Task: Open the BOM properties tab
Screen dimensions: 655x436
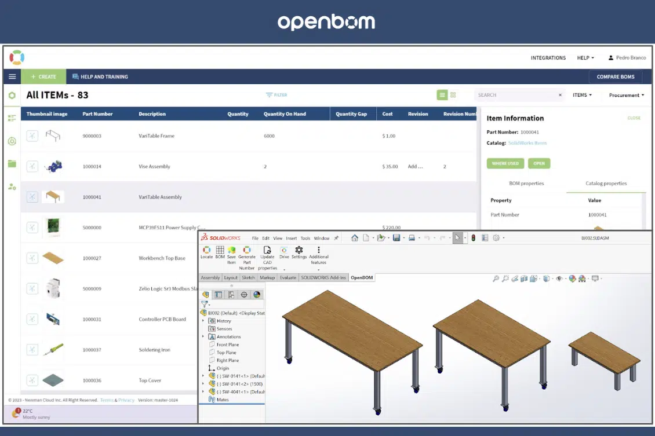Action: pos(526,183)
